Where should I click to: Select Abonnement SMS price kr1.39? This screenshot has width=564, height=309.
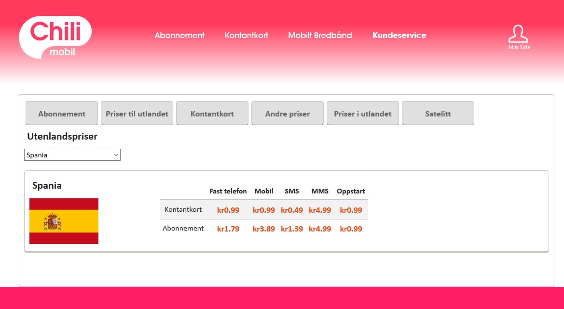pos(292,229)
